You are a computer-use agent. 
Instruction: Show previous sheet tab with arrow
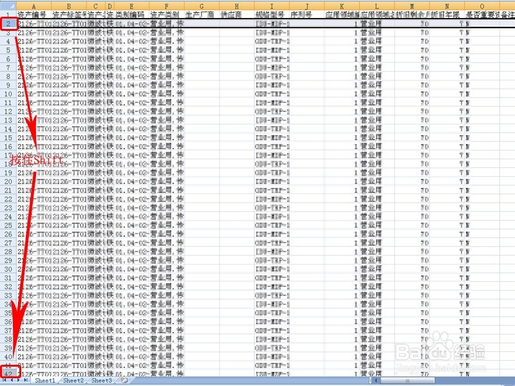pos(11,380)
